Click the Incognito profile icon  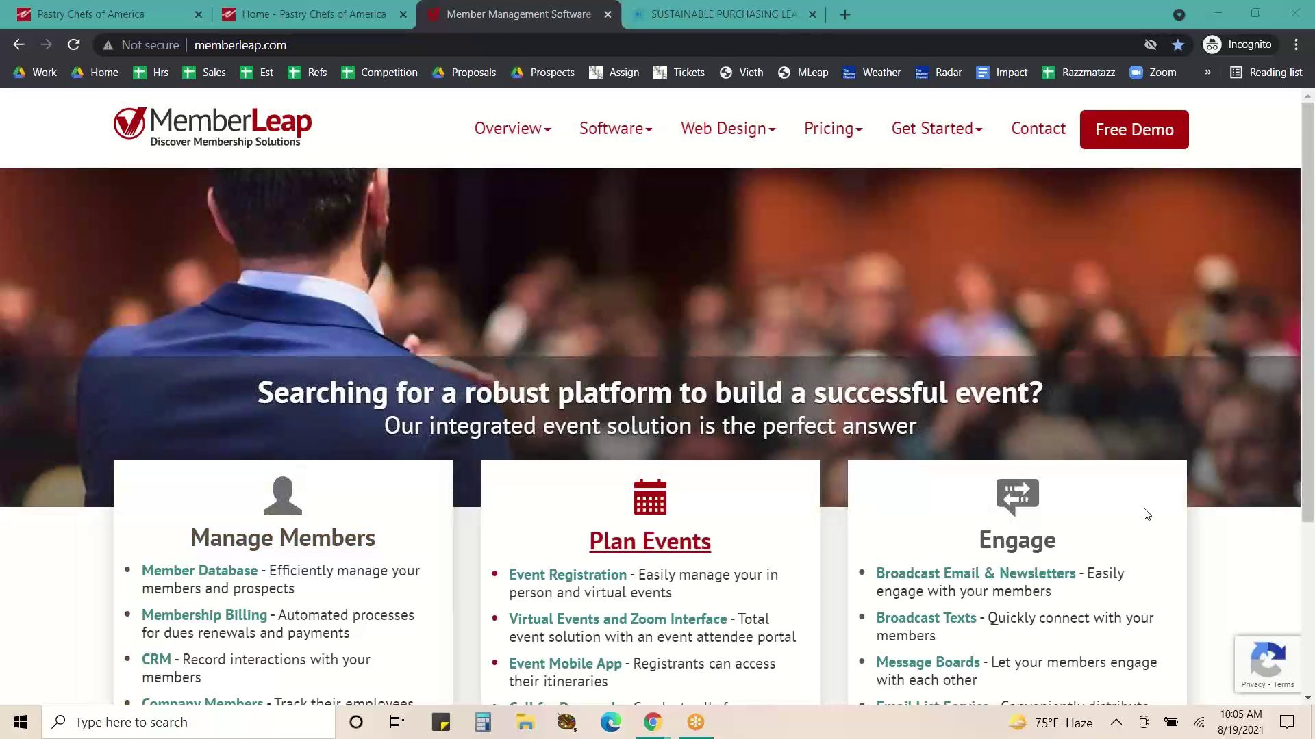pyautogui.click(x=1212, y=44)
